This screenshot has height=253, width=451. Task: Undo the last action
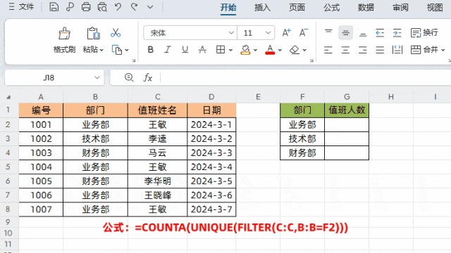click(118, 7)
